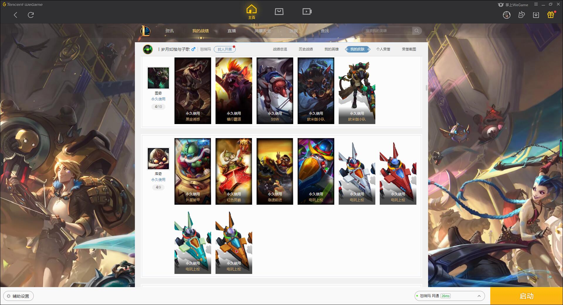
Task: Click 永久使用 under 库奇 name
Action: point(158,180)
